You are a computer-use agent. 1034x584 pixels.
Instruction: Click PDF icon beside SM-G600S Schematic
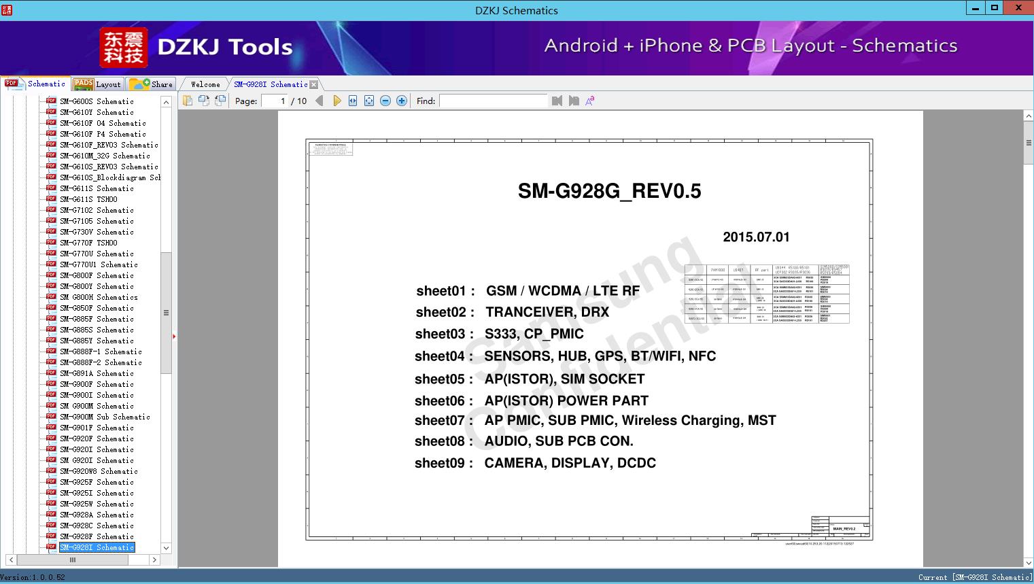[x=51, y=101]
